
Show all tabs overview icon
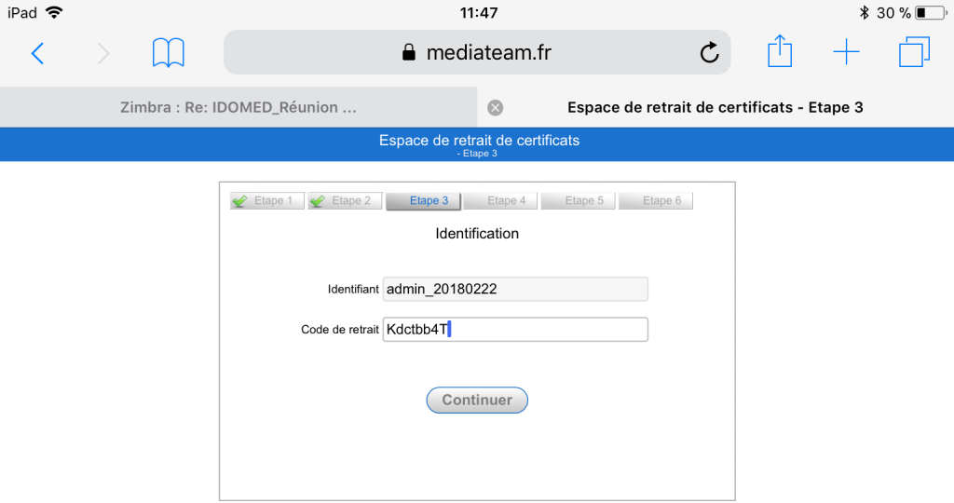914,52
